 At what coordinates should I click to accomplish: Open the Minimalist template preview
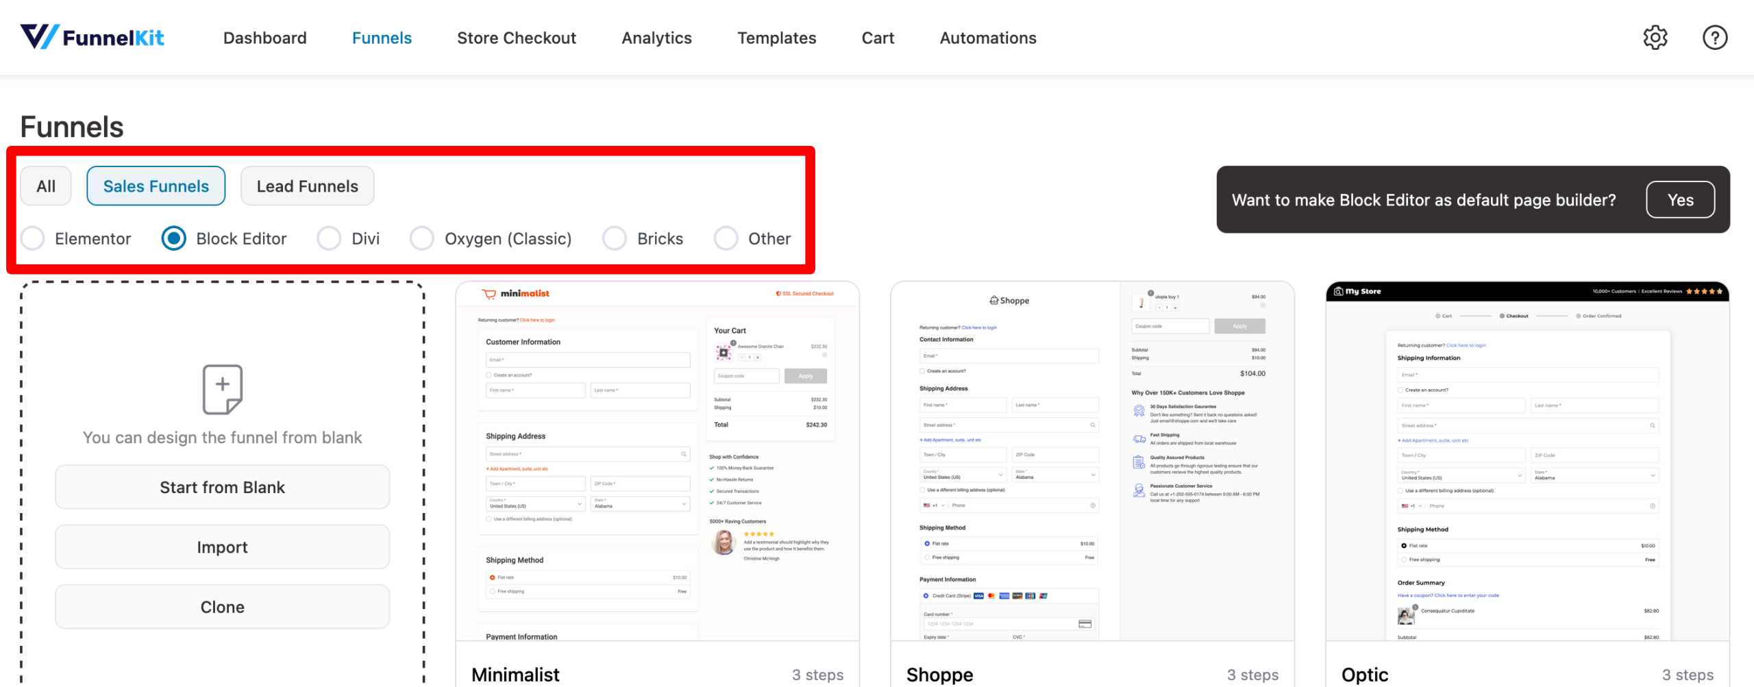point(657,461)
